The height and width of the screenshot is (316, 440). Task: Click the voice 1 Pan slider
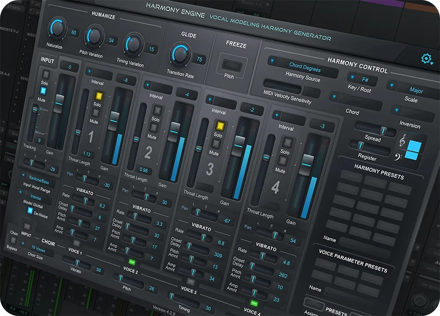[x=87, y=178]
